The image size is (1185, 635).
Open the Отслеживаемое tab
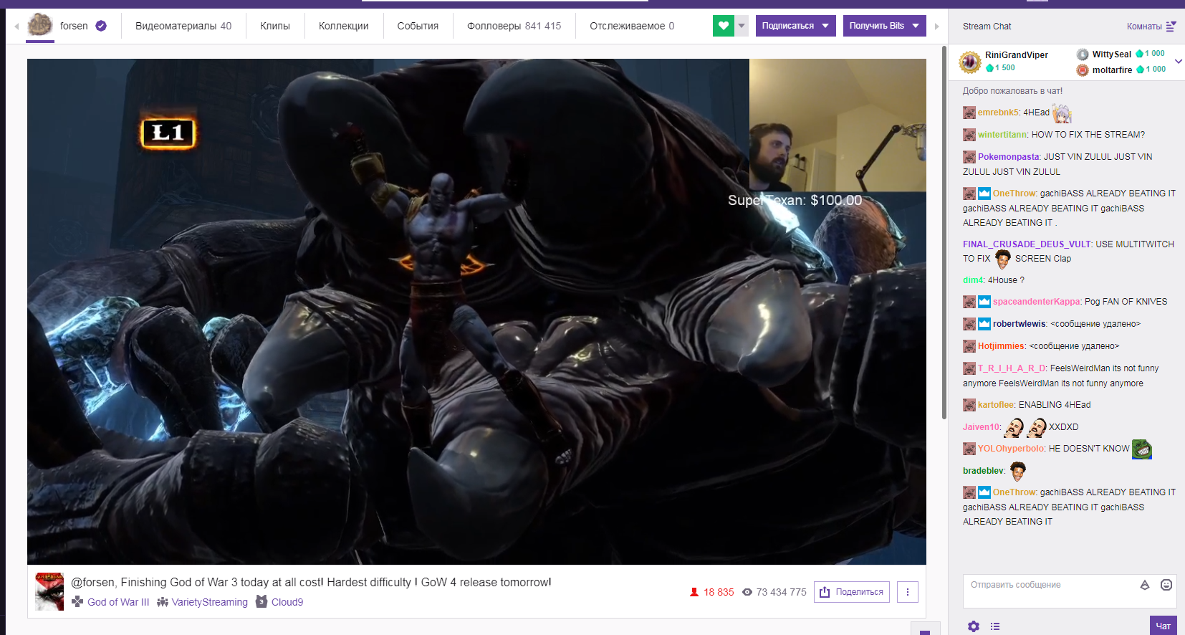tap(632, 26)
